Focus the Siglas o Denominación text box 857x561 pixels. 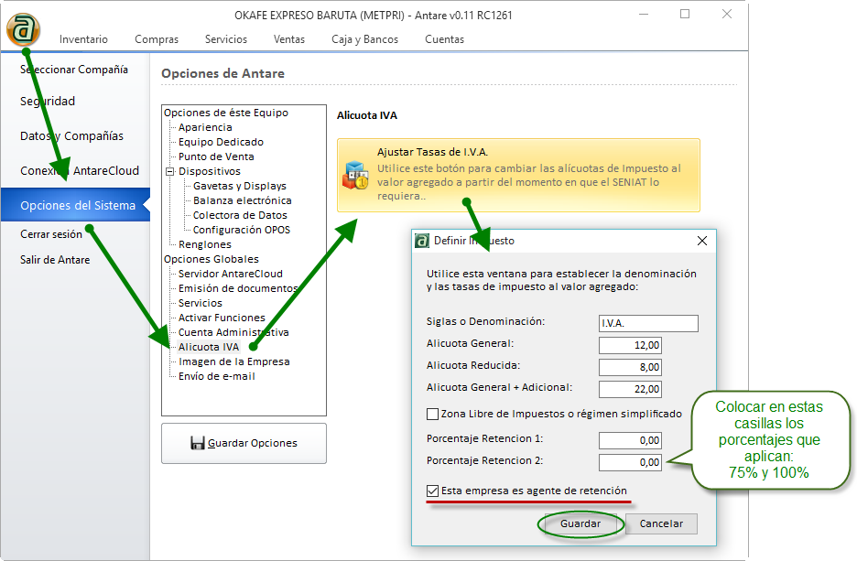pyautogui.click(x=647, y=323)
